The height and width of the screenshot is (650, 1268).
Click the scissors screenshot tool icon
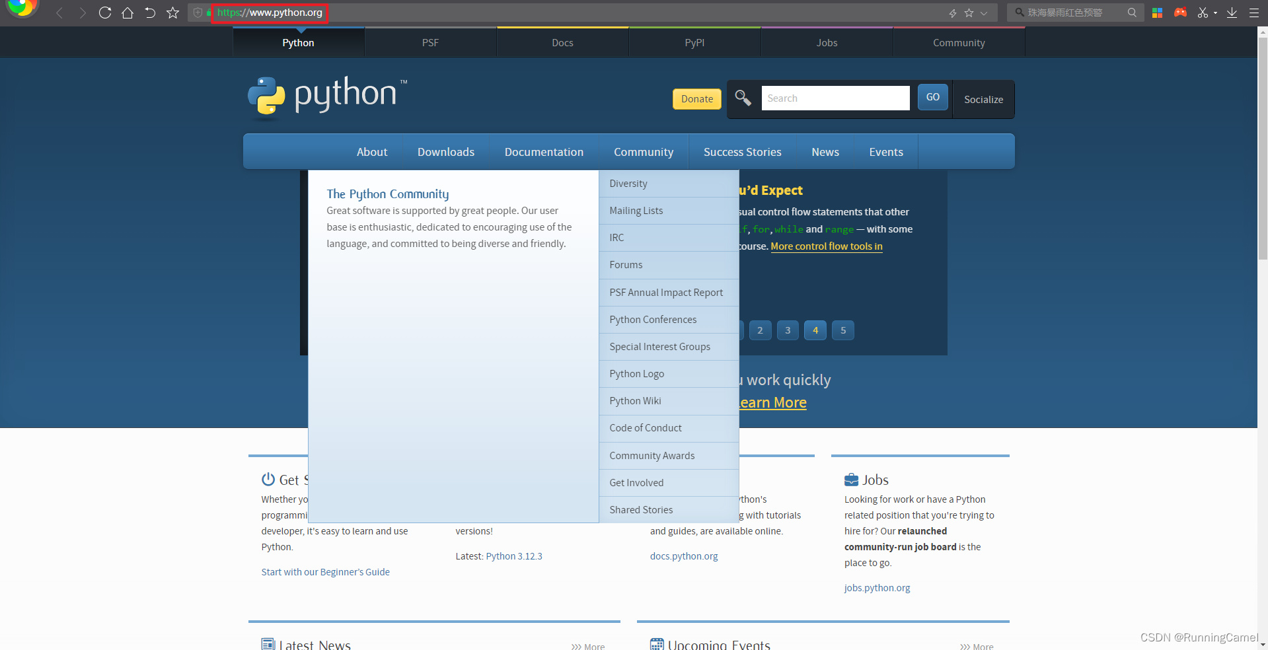tap(1203, 13)
